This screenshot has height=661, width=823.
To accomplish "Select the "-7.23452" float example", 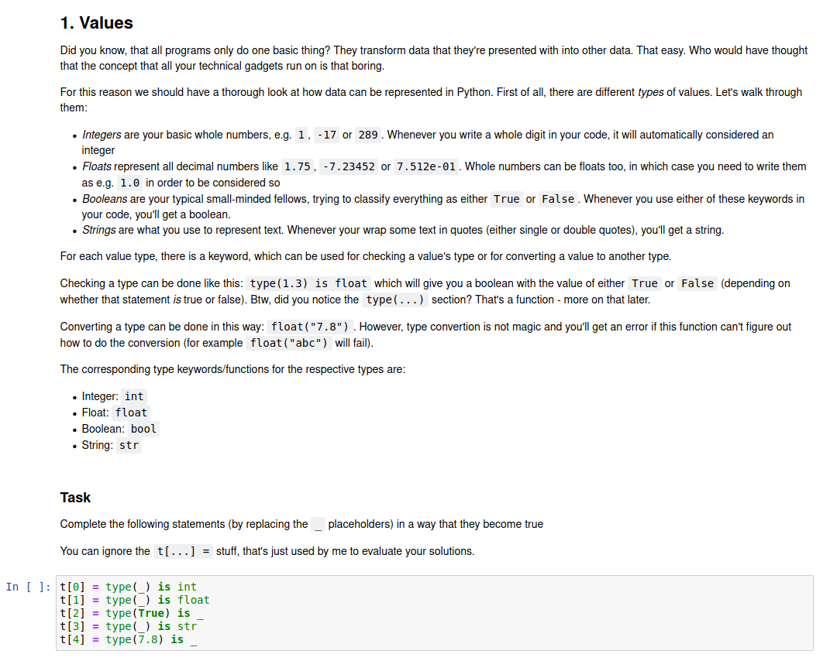I will (349, 166).
